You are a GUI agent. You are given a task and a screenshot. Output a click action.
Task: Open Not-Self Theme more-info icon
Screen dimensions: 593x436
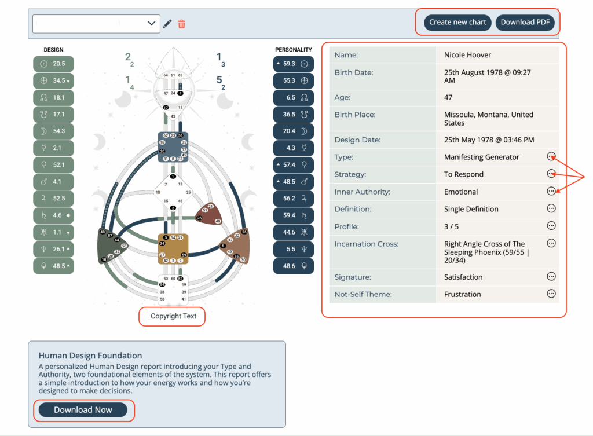pos(551,294)
